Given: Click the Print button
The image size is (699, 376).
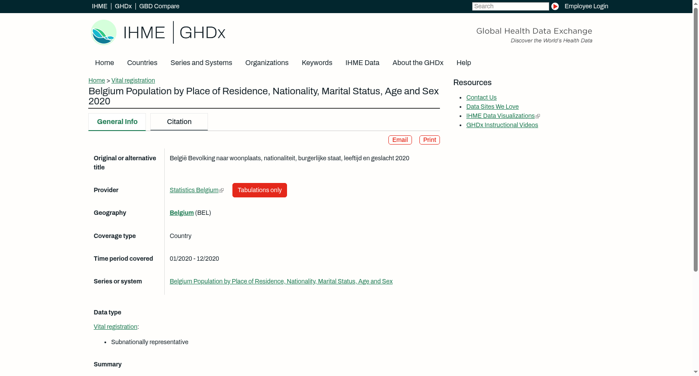Looking at the screenshot, I should click(429, 140).
